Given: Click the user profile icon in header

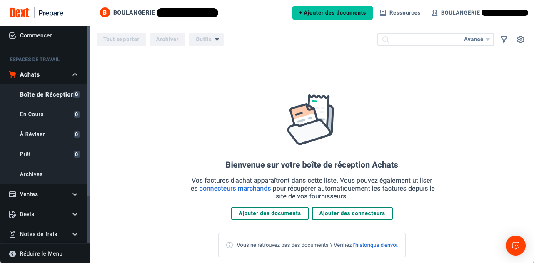Looking at the screenshot, I should point(434,13).
